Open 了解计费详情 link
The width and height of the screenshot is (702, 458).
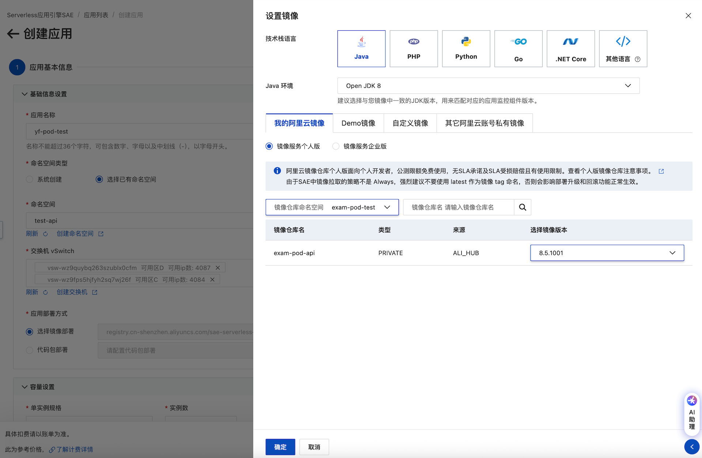[x=75, y=450]
